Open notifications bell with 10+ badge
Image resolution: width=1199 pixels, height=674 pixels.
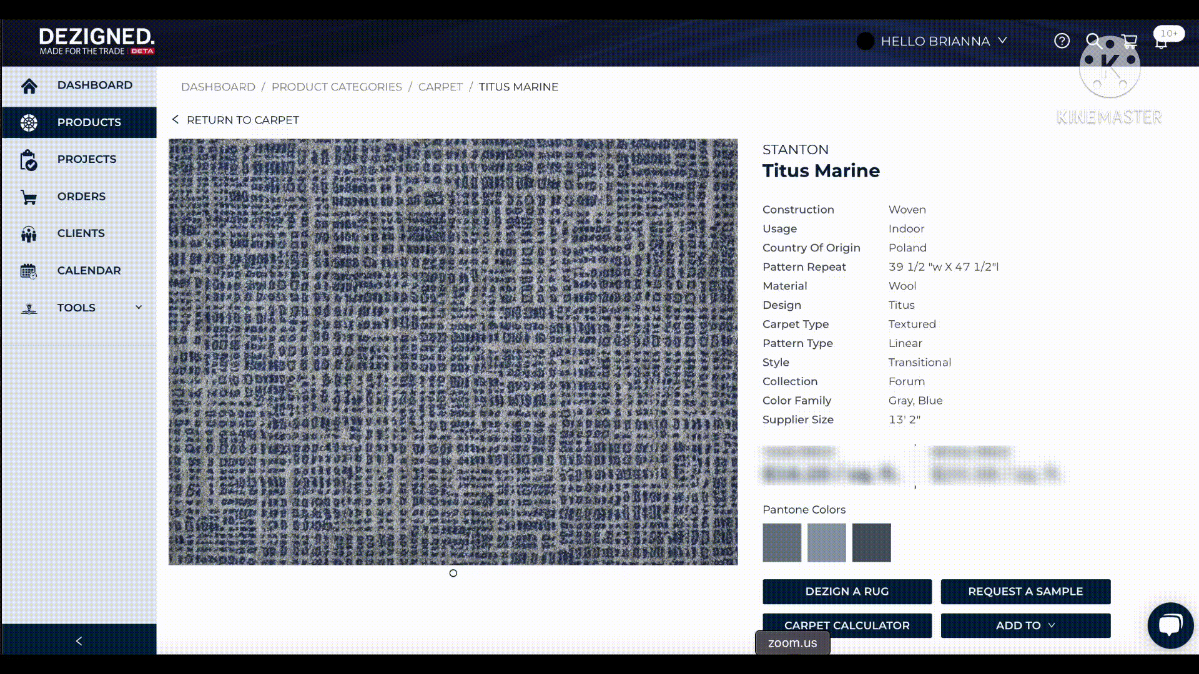[1162, 41]
